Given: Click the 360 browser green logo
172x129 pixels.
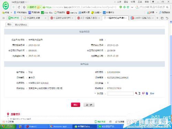Looking at the screenshot, I should point(6,6).
